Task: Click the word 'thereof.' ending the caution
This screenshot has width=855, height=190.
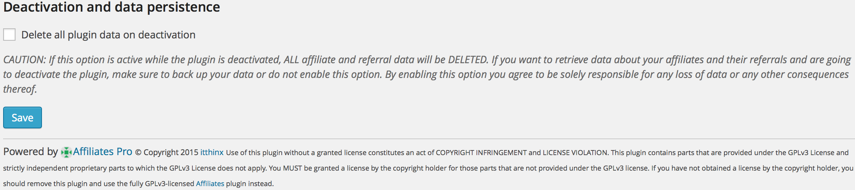Action: point(20,89)
